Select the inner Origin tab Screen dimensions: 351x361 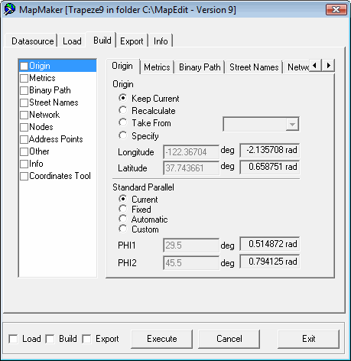[x=122, y=66]
